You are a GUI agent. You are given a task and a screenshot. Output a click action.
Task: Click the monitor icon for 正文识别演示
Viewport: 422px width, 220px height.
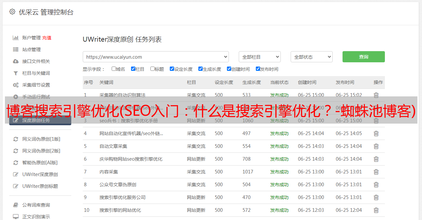(x=15, y=217)
